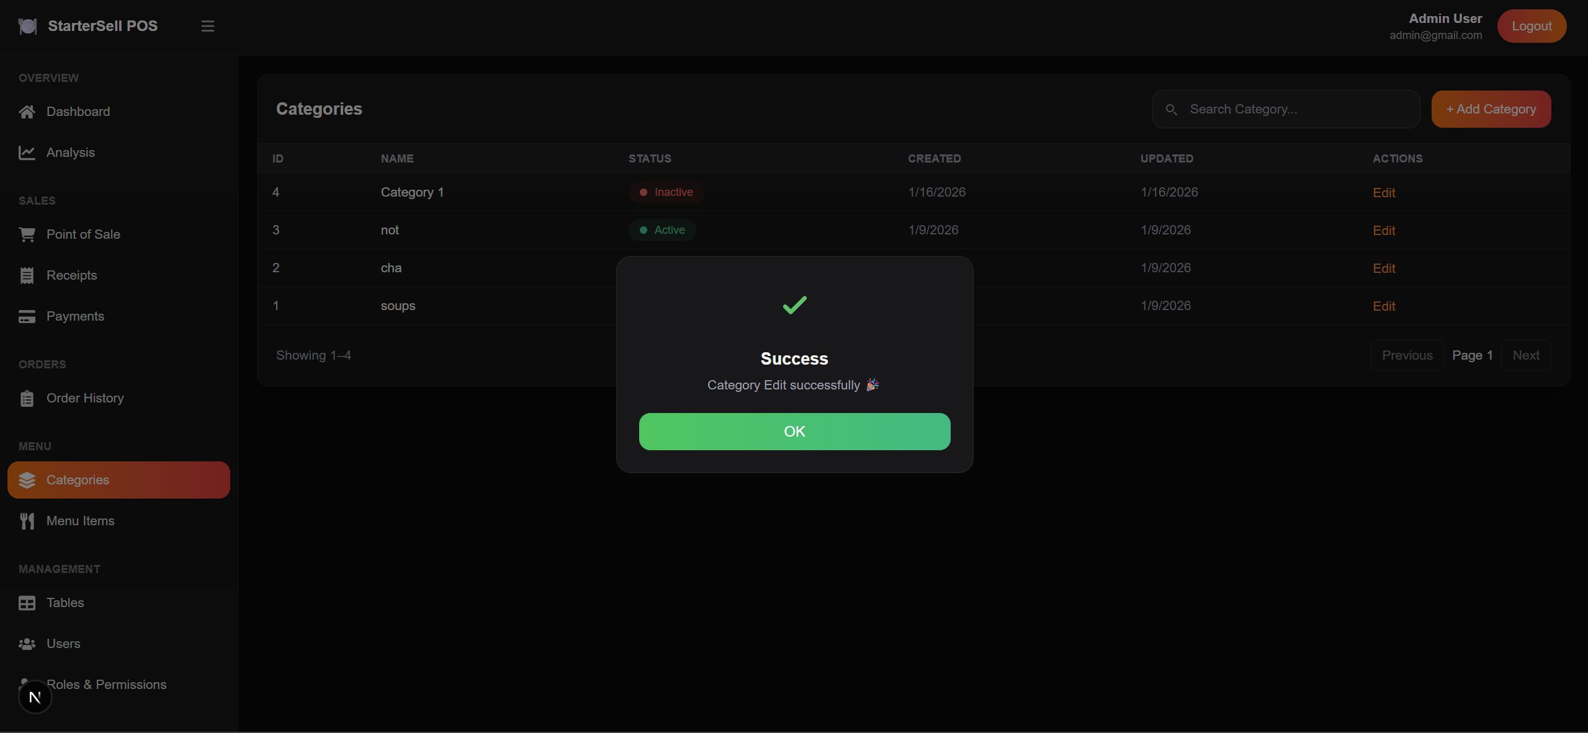Open the Next.js dev tools badge

pos(35,697)
